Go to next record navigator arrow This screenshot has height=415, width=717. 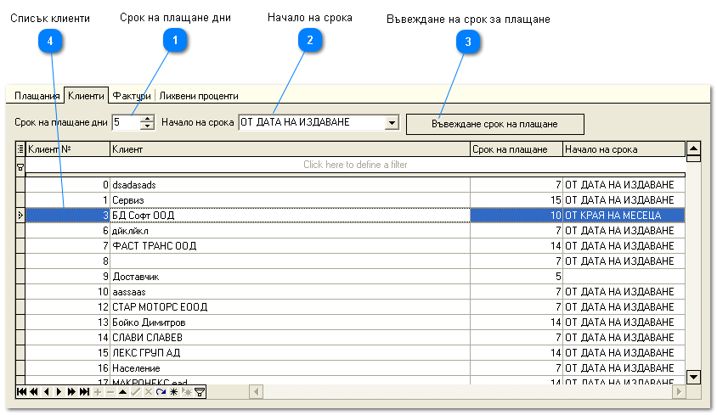point(59,392)
